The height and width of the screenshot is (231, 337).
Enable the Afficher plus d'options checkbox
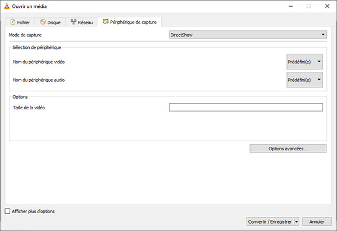click(7, 211)
